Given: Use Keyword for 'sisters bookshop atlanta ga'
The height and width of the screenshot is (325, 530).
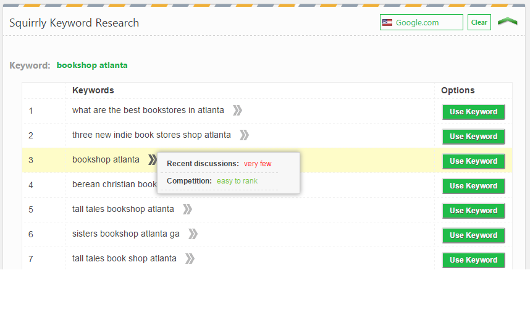Looking at the screenshot, I should pyautogui.click(x=474, y=235).
